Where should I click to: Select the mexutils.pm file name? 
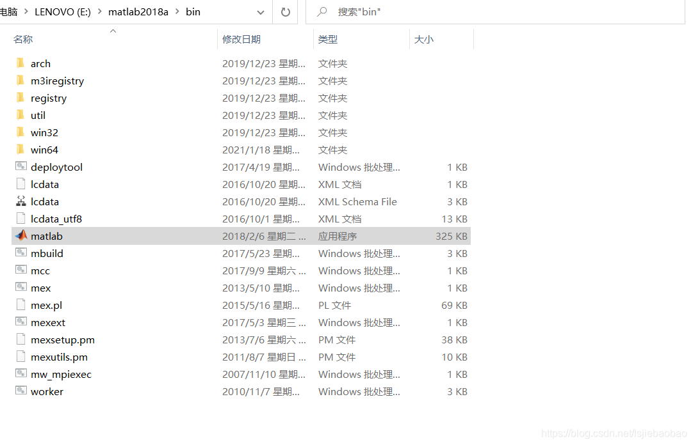(x=59, y=357)
